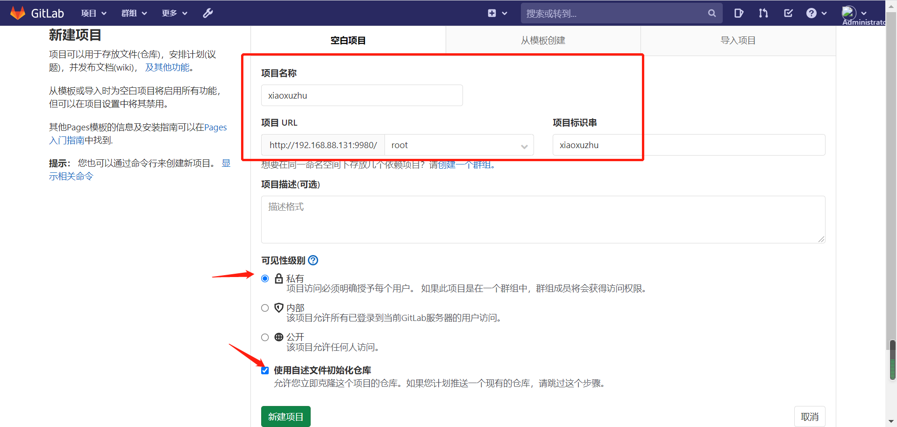Click the http://192.168.88.131:9980/ URL prefix
The width and height of the screenshot is (897, 427).
(x=323, y=145)
